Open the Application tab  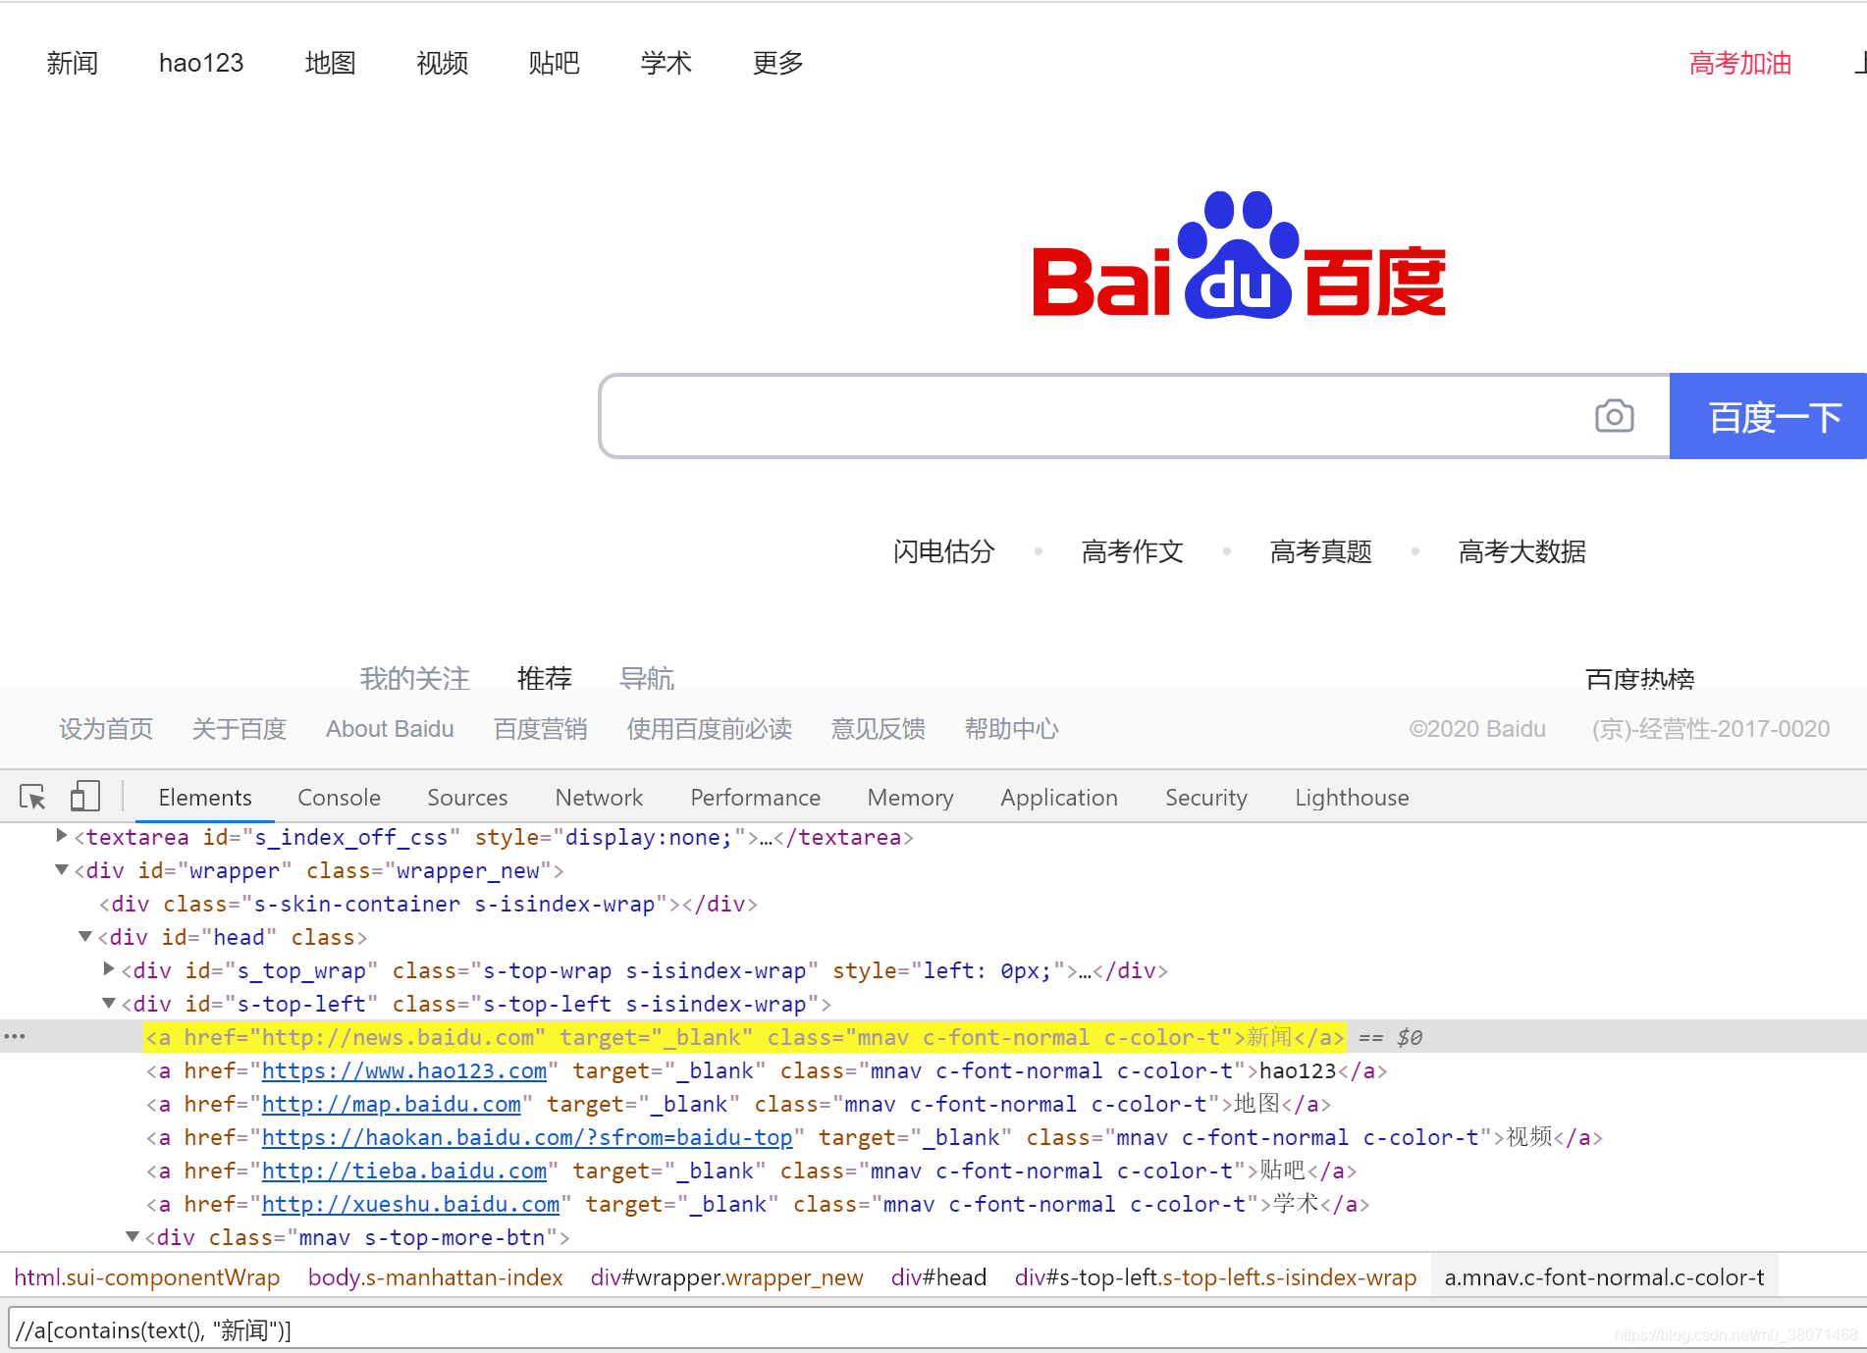[x=1059, y=797]
